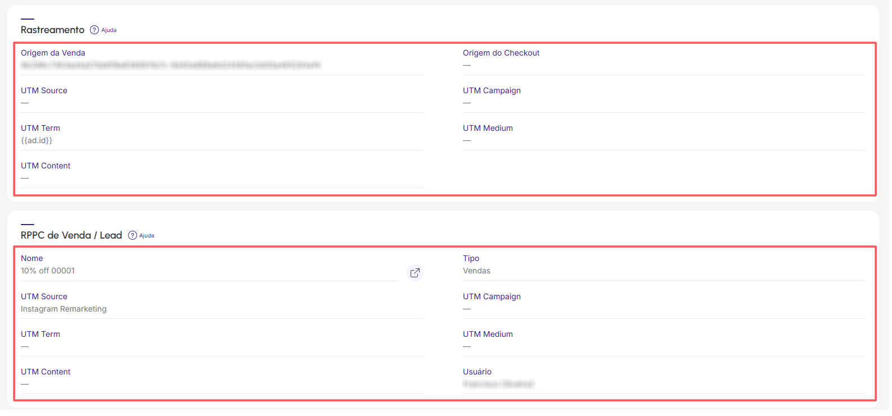Select the RPPC de Venda / Lead title
This screenshot has height=416, width=892.
tap(71, 235)
